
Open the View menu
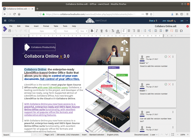point(27,26)
